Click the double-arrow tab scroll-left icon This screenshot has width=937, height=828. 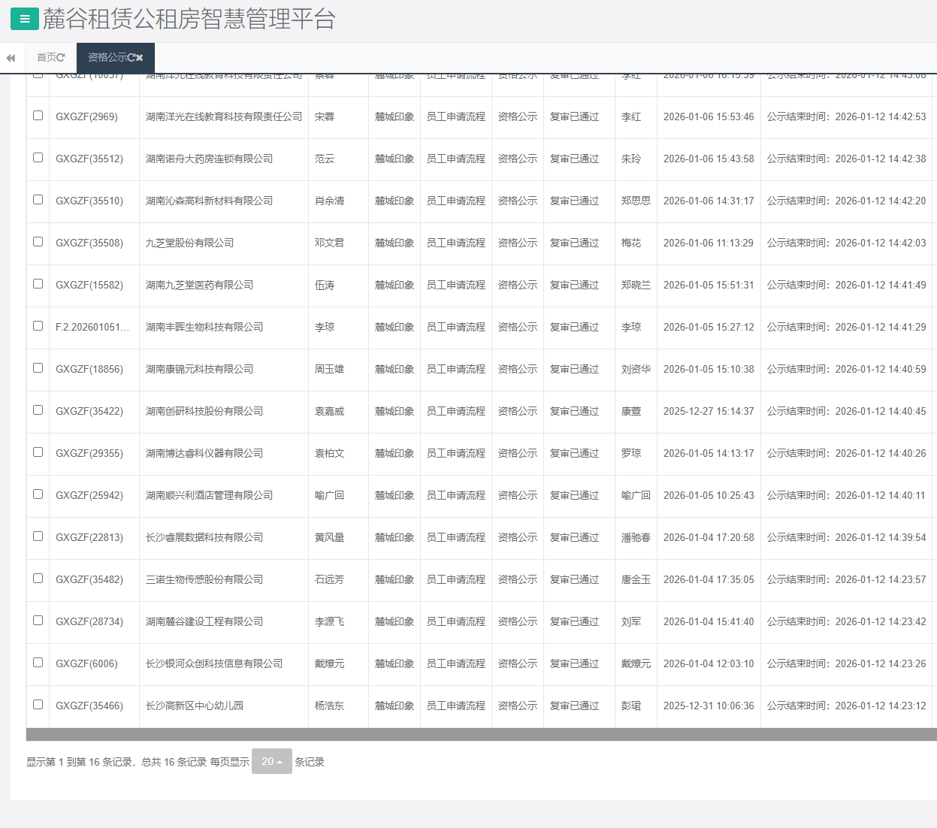[11, 58]
